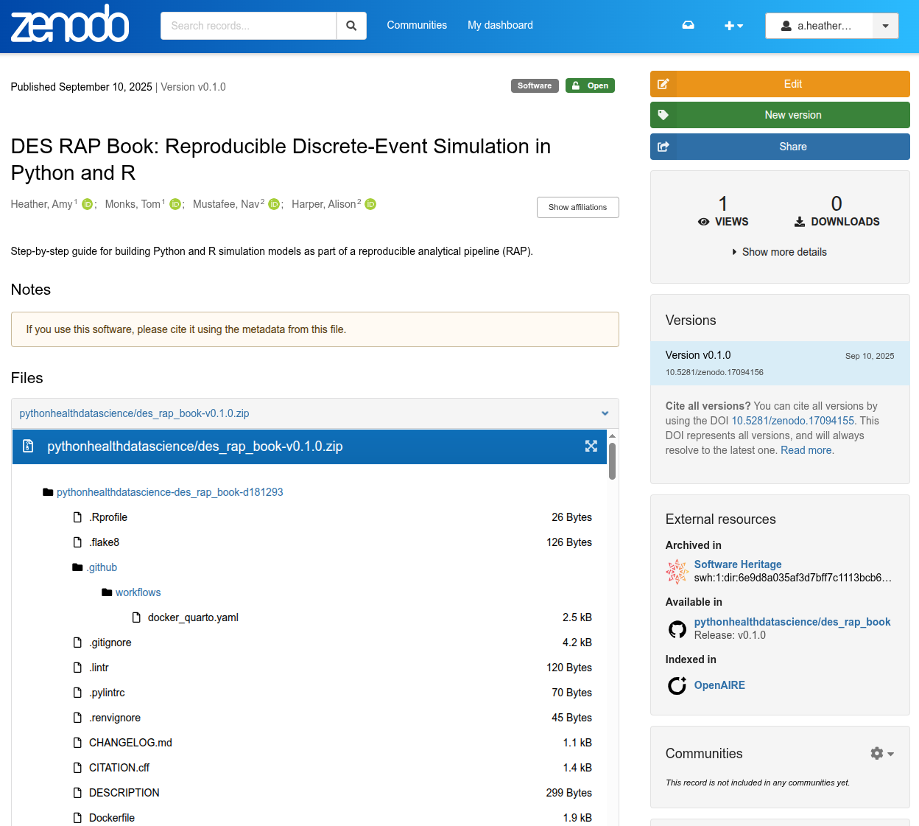Viewport: 919px width, 826px height.
Task: Go to Communities in top navigation
Action: point(417,25)
